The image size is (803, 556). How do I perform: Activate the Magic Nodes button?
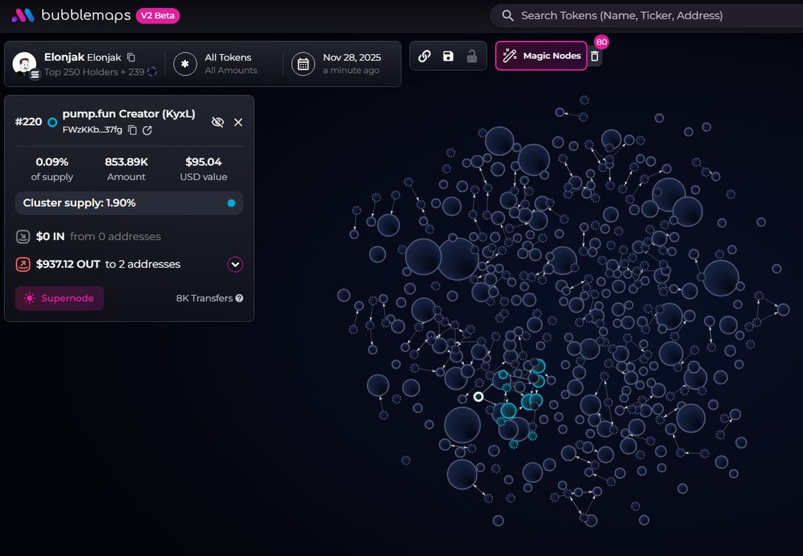click(x=541, y=56)
